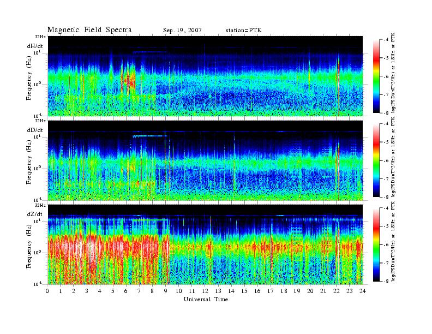
Task: Click the "15" hour tick label
Action: point(244,291)
